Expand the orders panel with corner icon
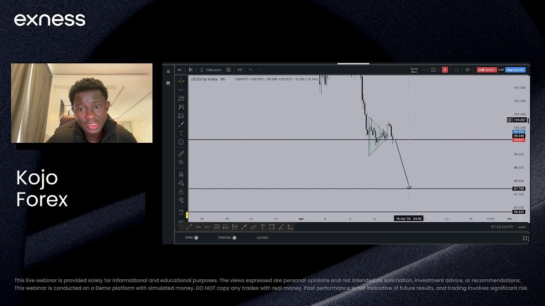Screen dimensions: 545x306 pyautogui.click(x=525, y=238)
